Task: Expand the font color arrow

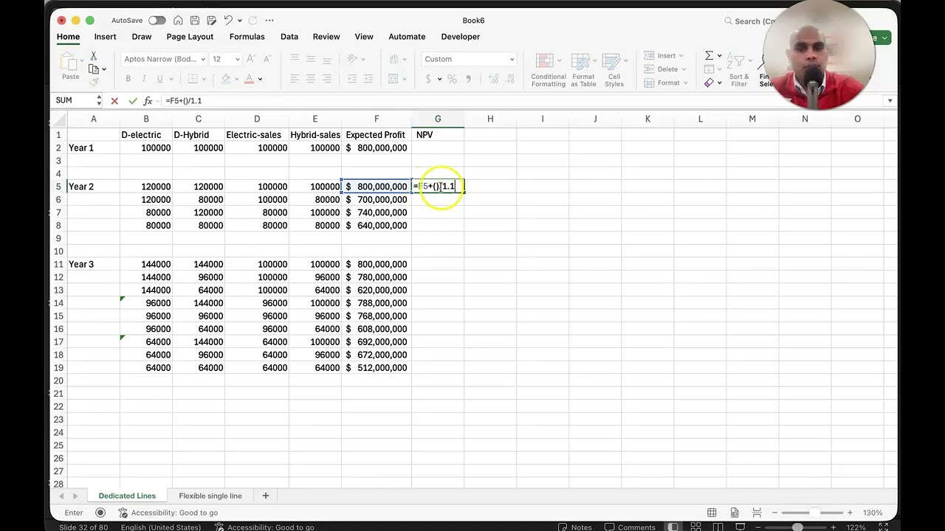Action: pos(260,79)
